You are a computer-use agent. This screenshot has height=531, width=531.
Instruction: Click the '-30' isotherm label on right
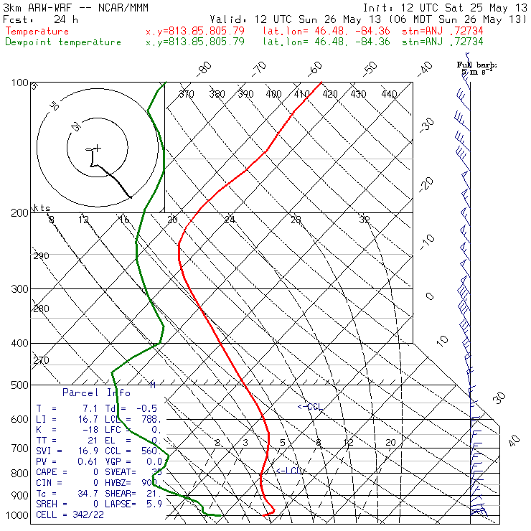[x=427, y=126]
